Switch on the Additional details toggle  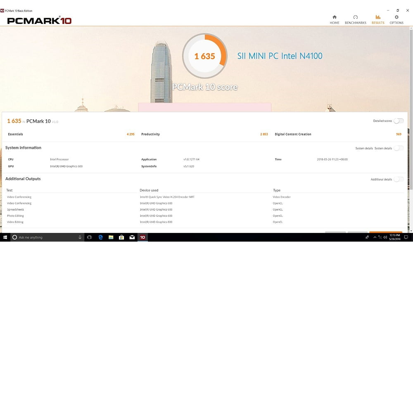point(399,179)
